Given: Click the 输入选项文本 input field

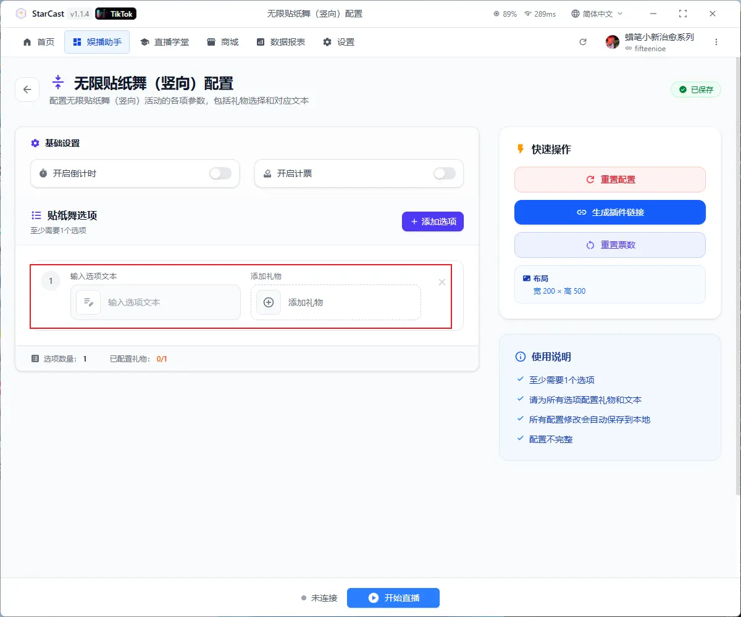Looking at the screenshot, I should (x=170, y=302).
